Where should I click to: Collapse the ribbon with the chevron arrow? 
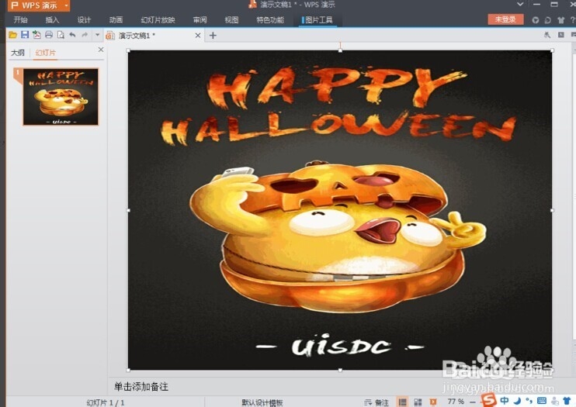tap(520, 5)
